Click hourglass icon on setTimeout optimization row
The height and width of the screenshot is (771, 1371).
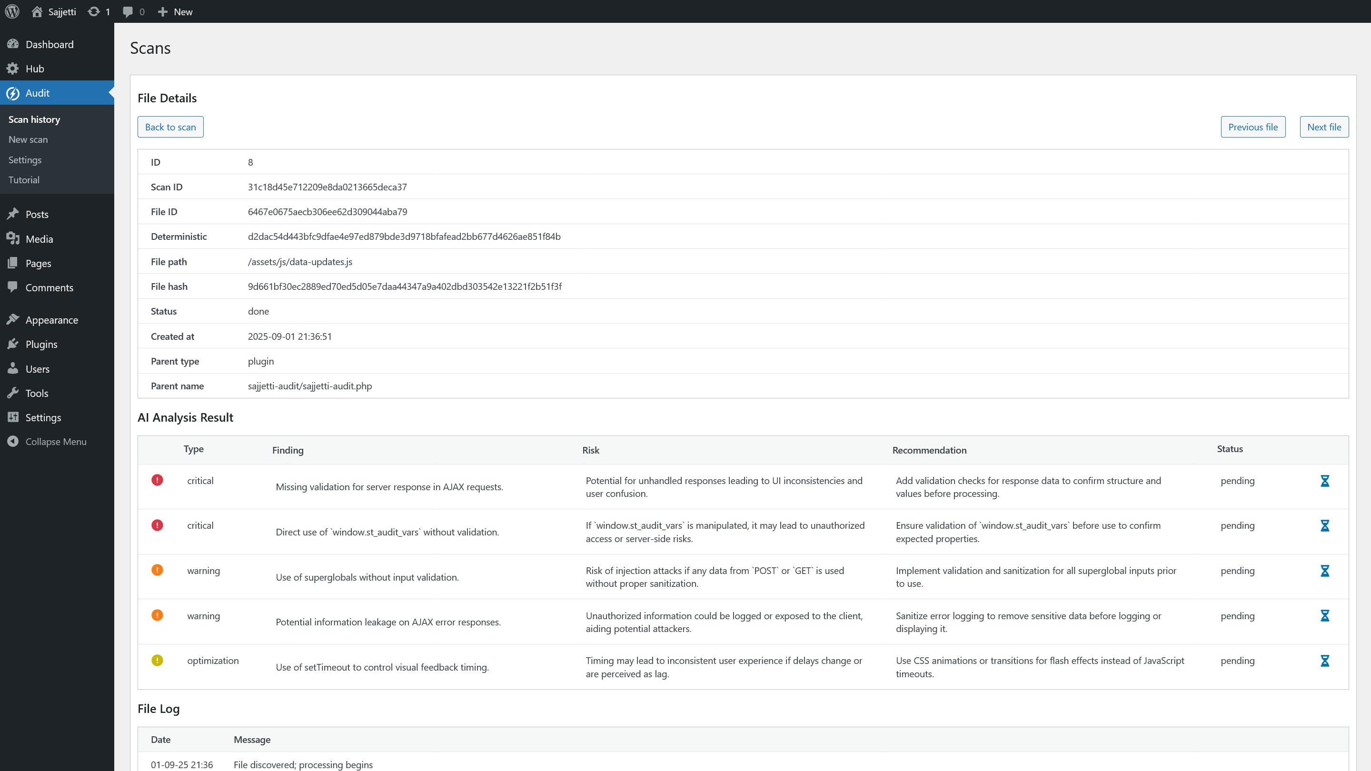point(1325,661)
